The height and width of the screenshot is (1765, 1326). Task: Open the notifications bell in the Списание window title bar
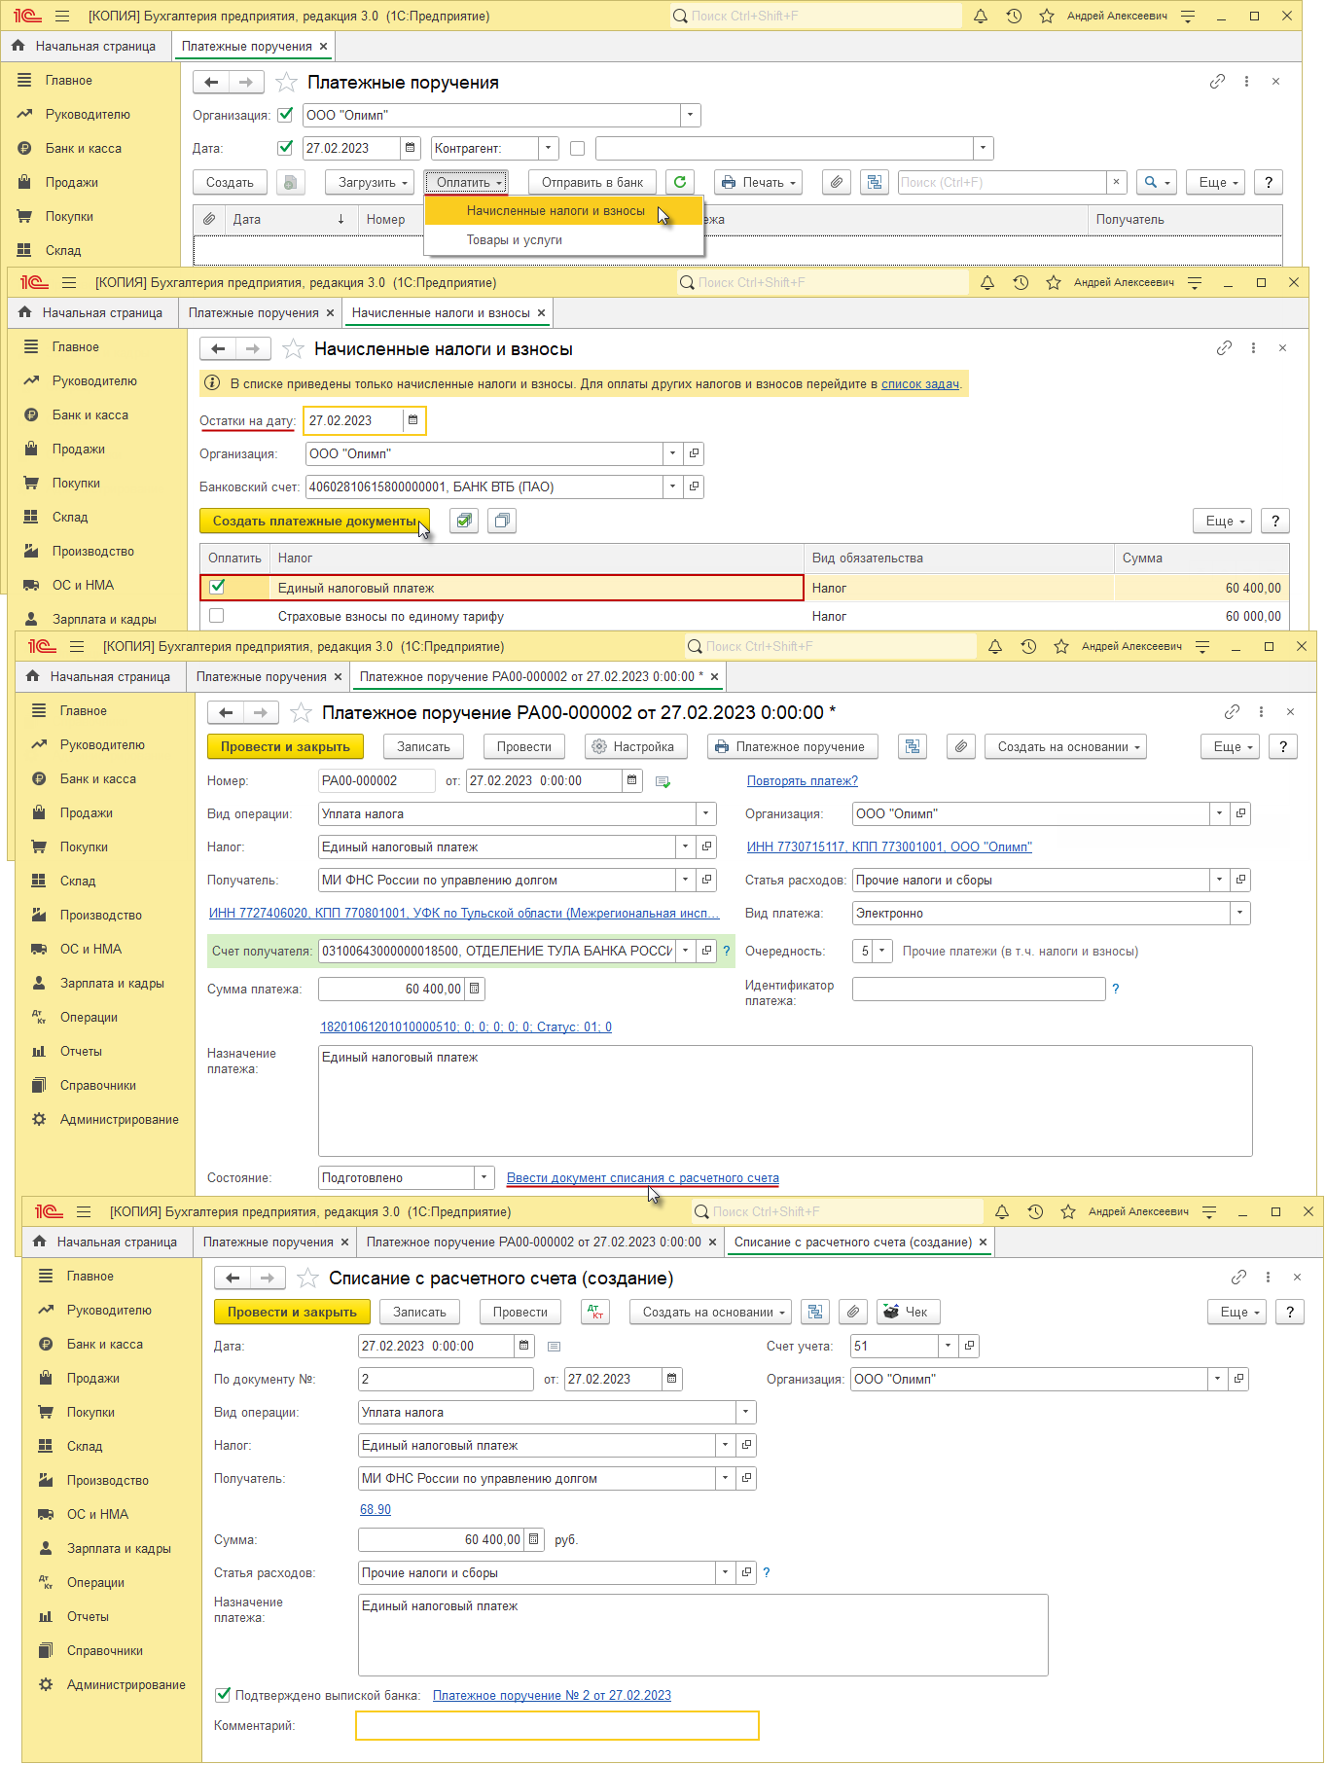(1002, 1212)
